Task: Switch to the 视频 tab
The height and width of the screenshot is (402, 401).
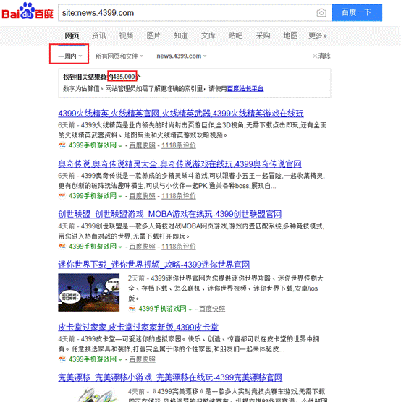Action: point(126,35)
